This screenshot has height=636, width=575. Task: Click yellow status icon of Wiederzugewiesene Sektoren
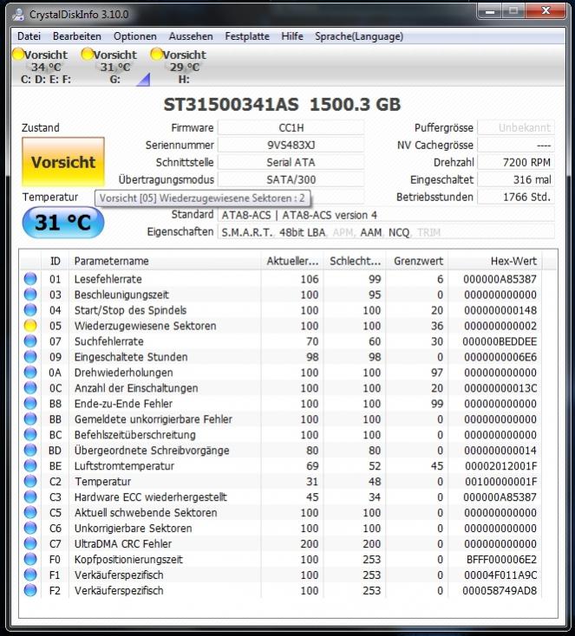[30, 325]
